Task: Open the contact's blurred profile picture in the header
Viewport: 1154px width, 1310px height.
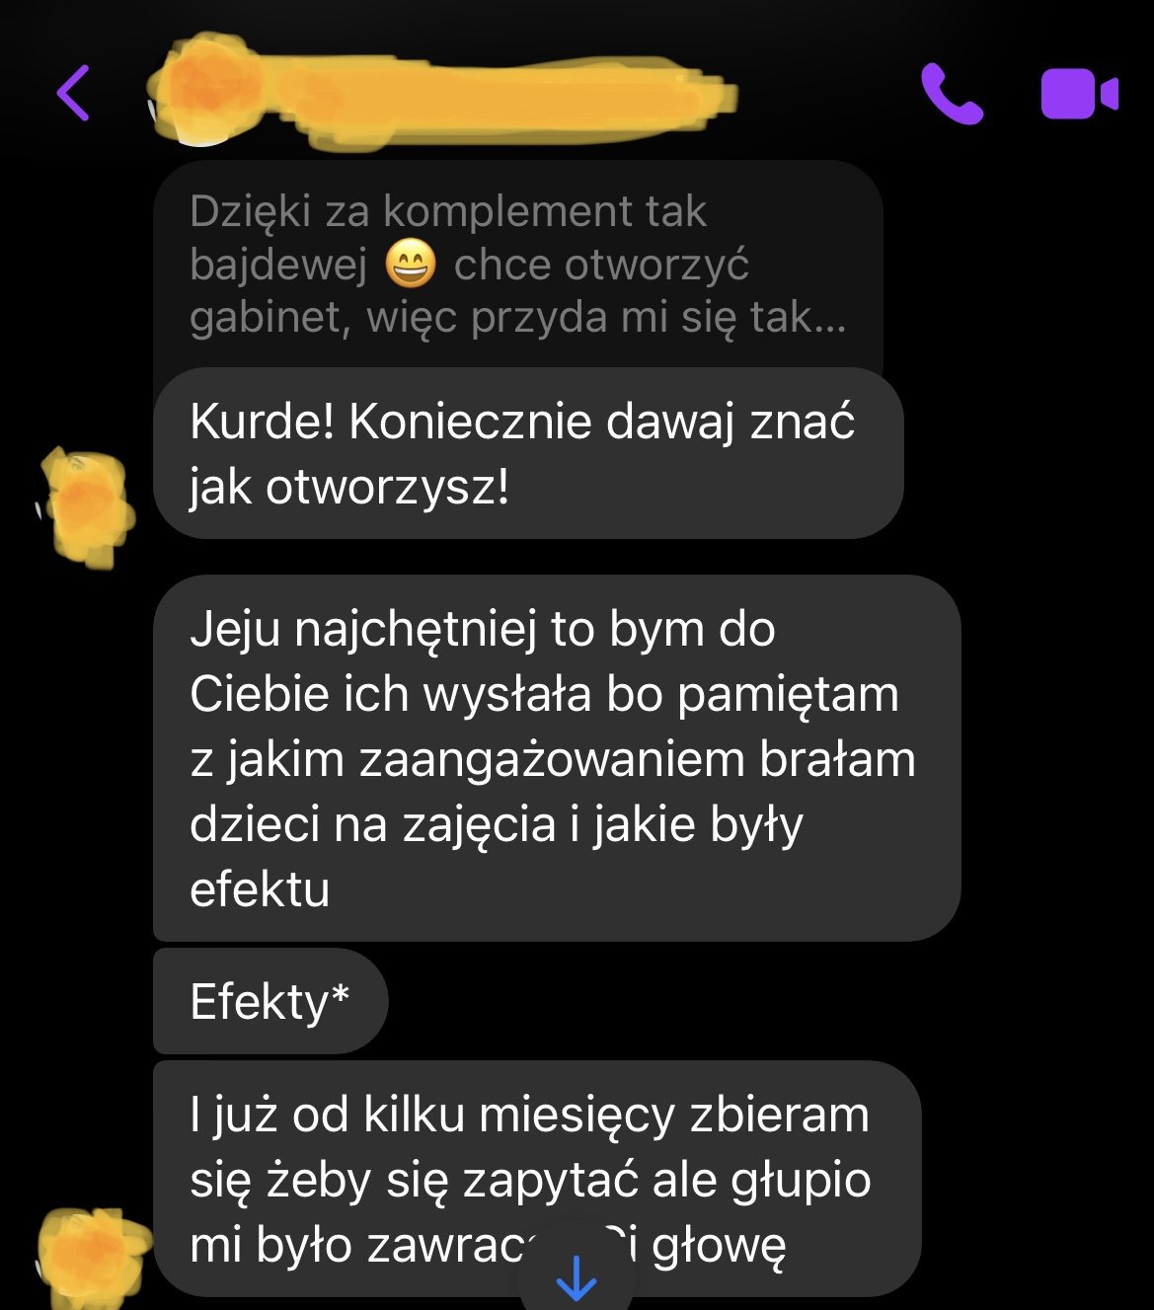Action: [202, 91]
